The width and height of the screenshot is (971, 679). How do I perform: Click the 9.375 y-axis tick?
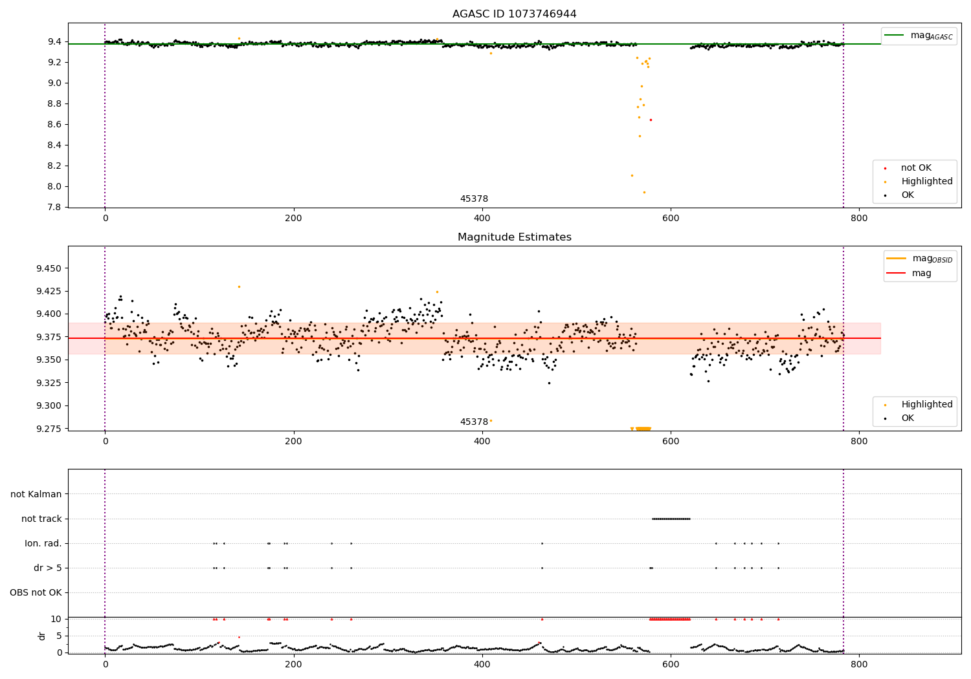(49, 338)
